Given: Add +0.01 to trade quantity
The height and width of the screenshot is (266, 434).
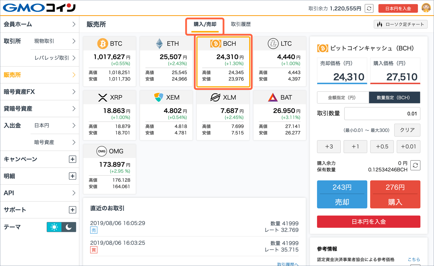Looking at the screenshot, I should (x=409, y=147).
